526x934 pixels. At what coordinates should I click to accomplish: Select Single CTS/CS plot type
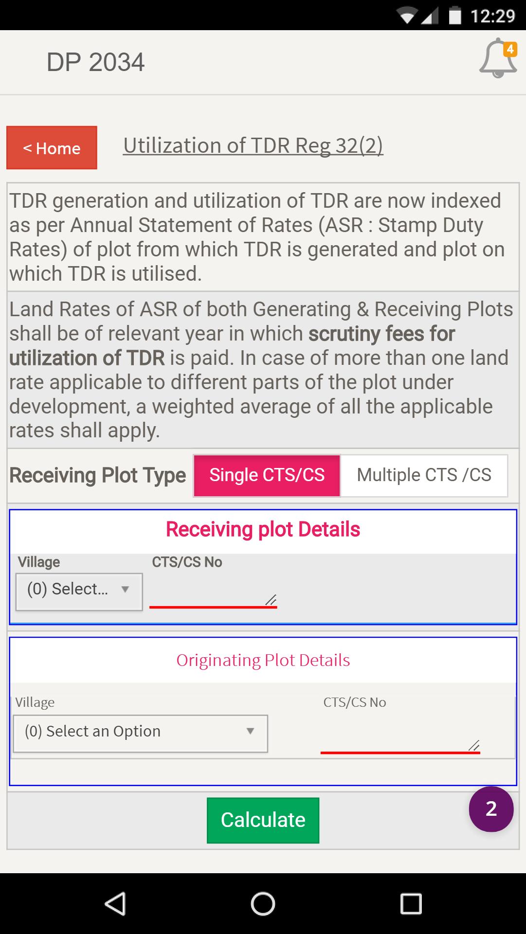[267, 475]
